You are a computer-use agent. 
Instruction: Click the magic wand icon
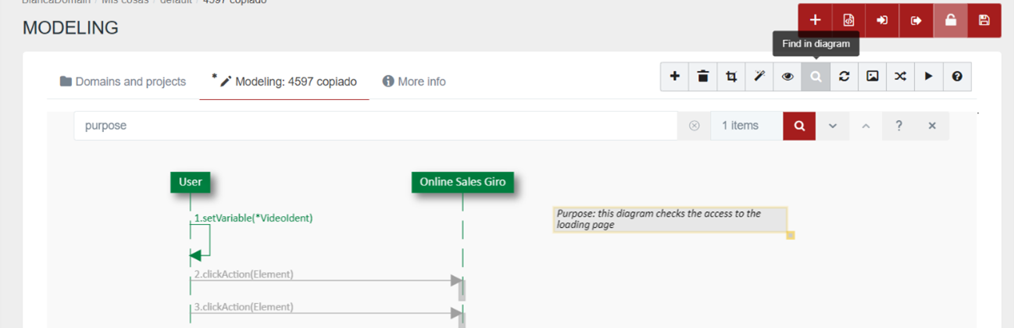coord(759,77)
